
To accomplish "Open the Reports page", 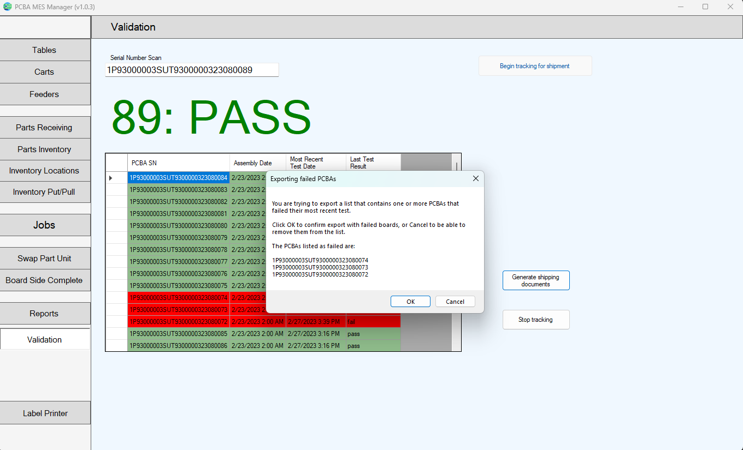I will (x=45, y=314).
